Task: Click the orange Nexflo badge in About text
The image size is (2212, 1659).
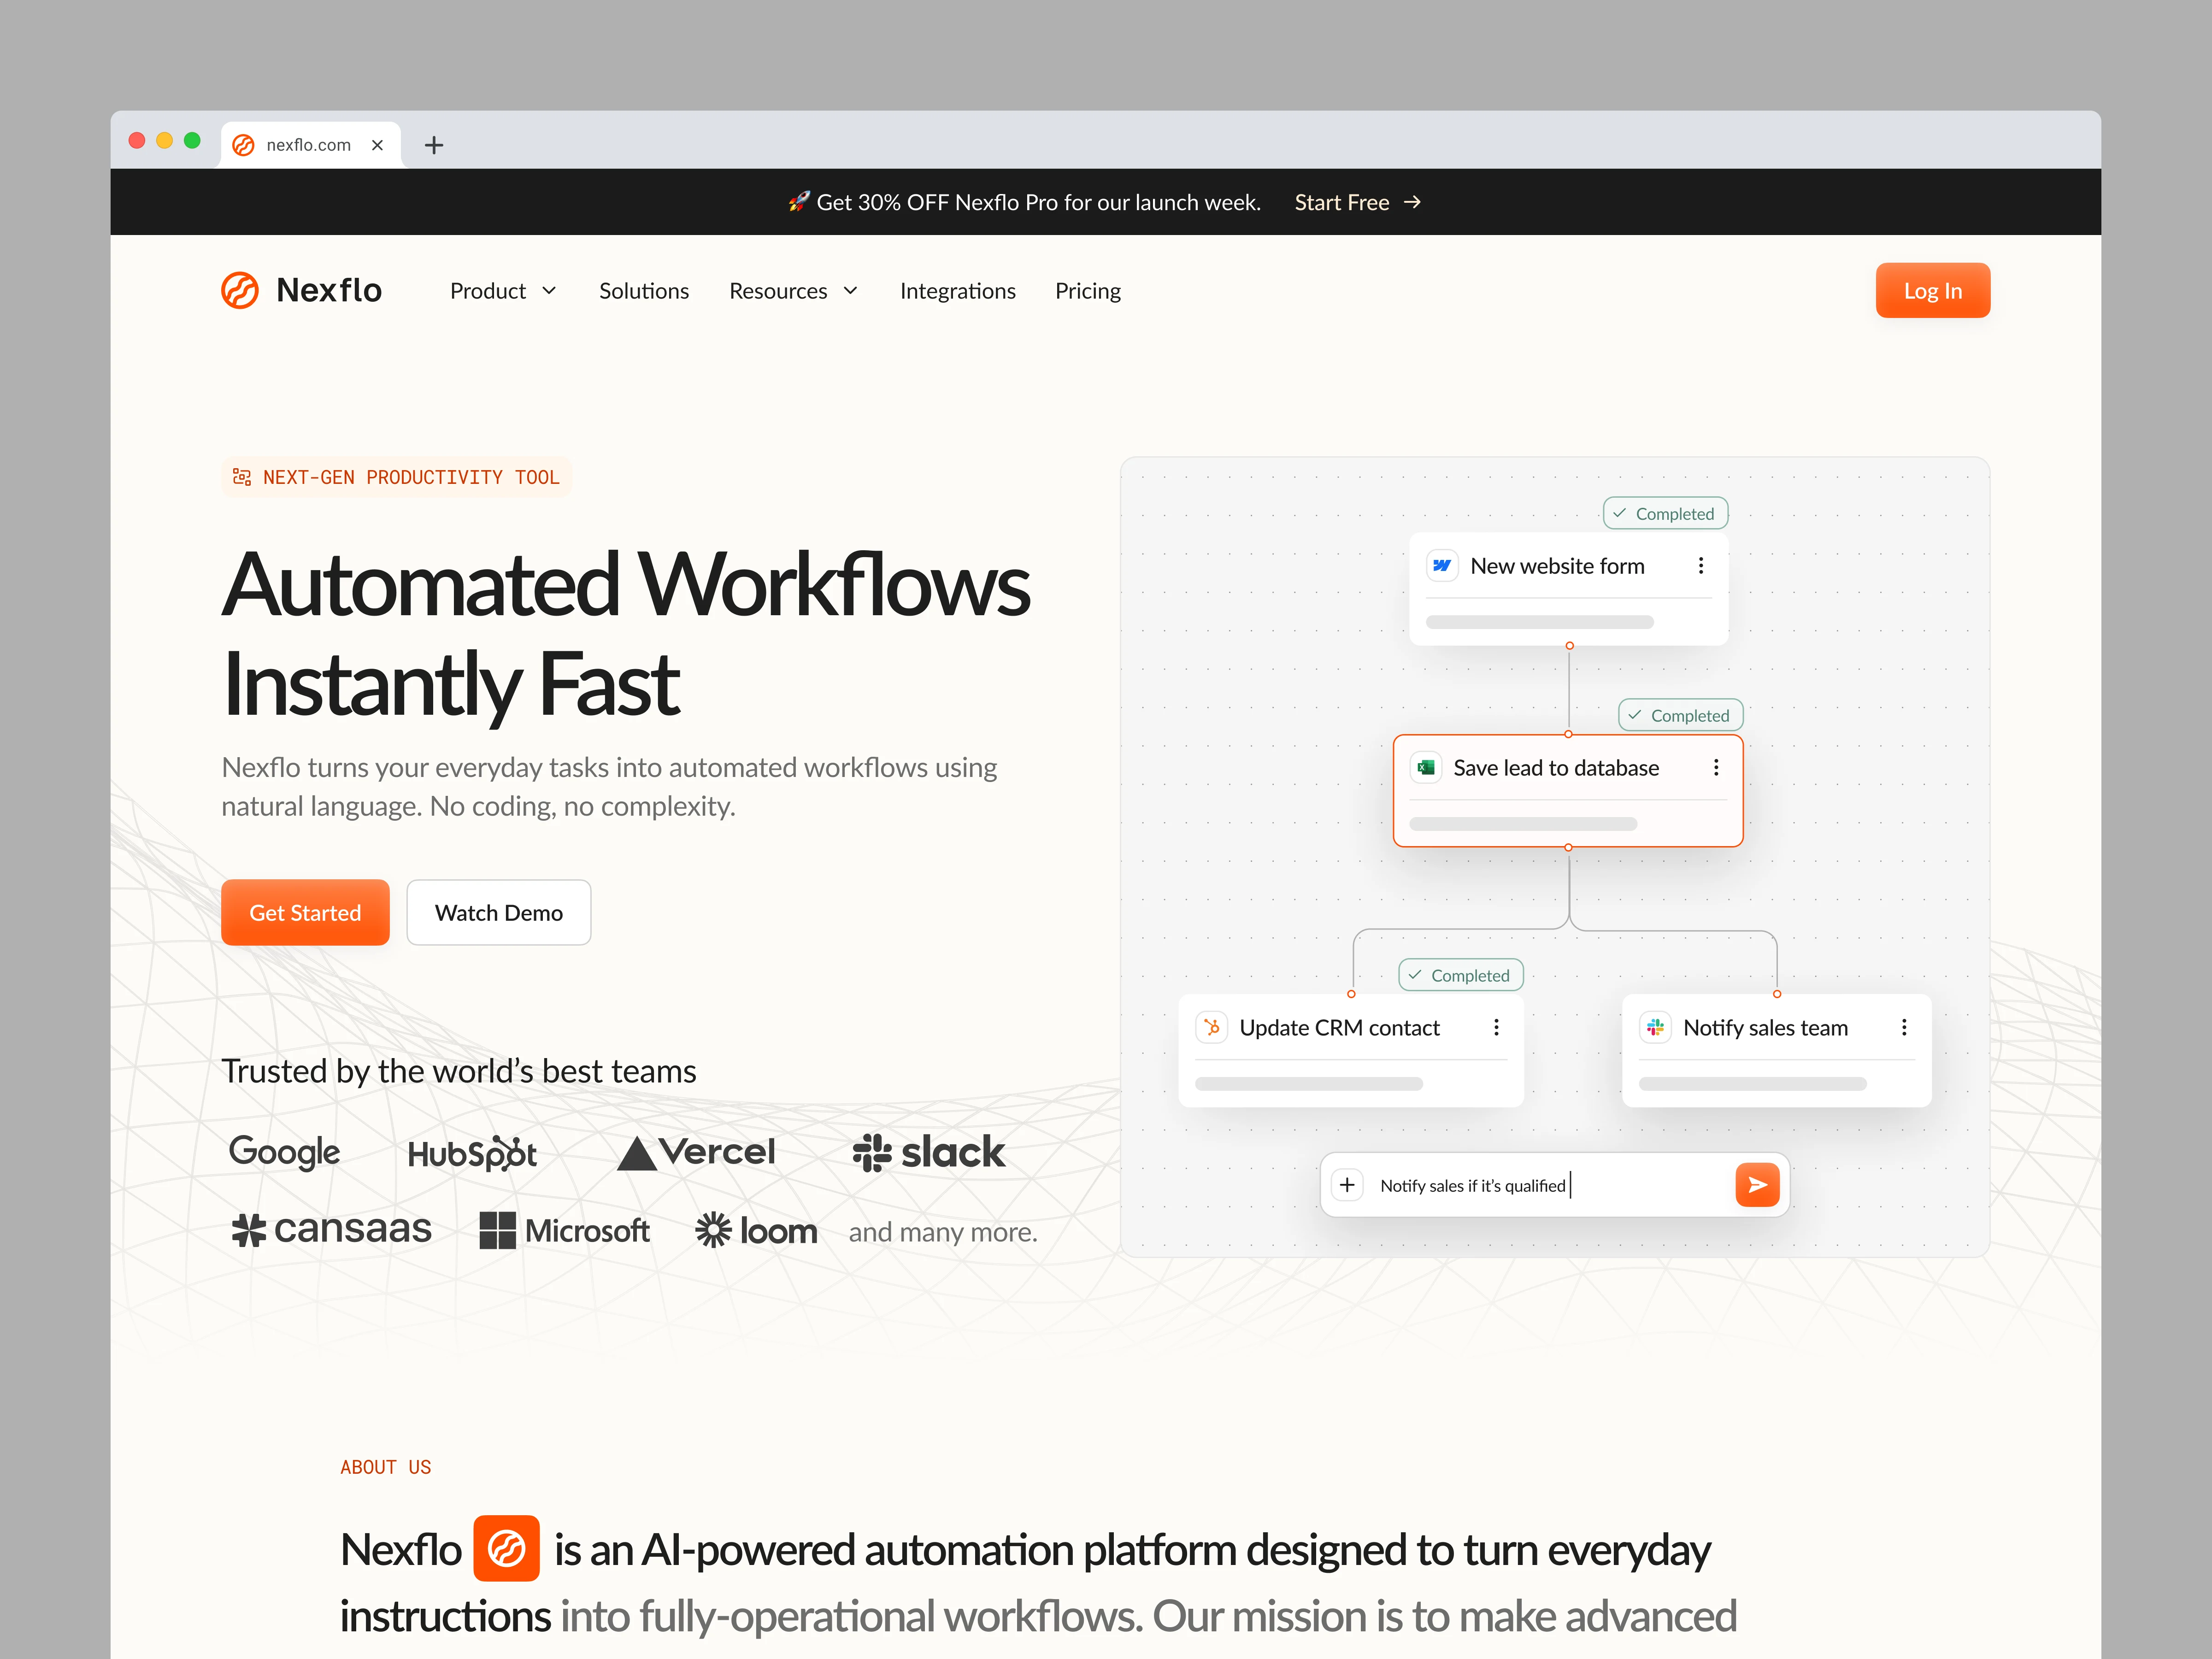Action: [506, 1549]
